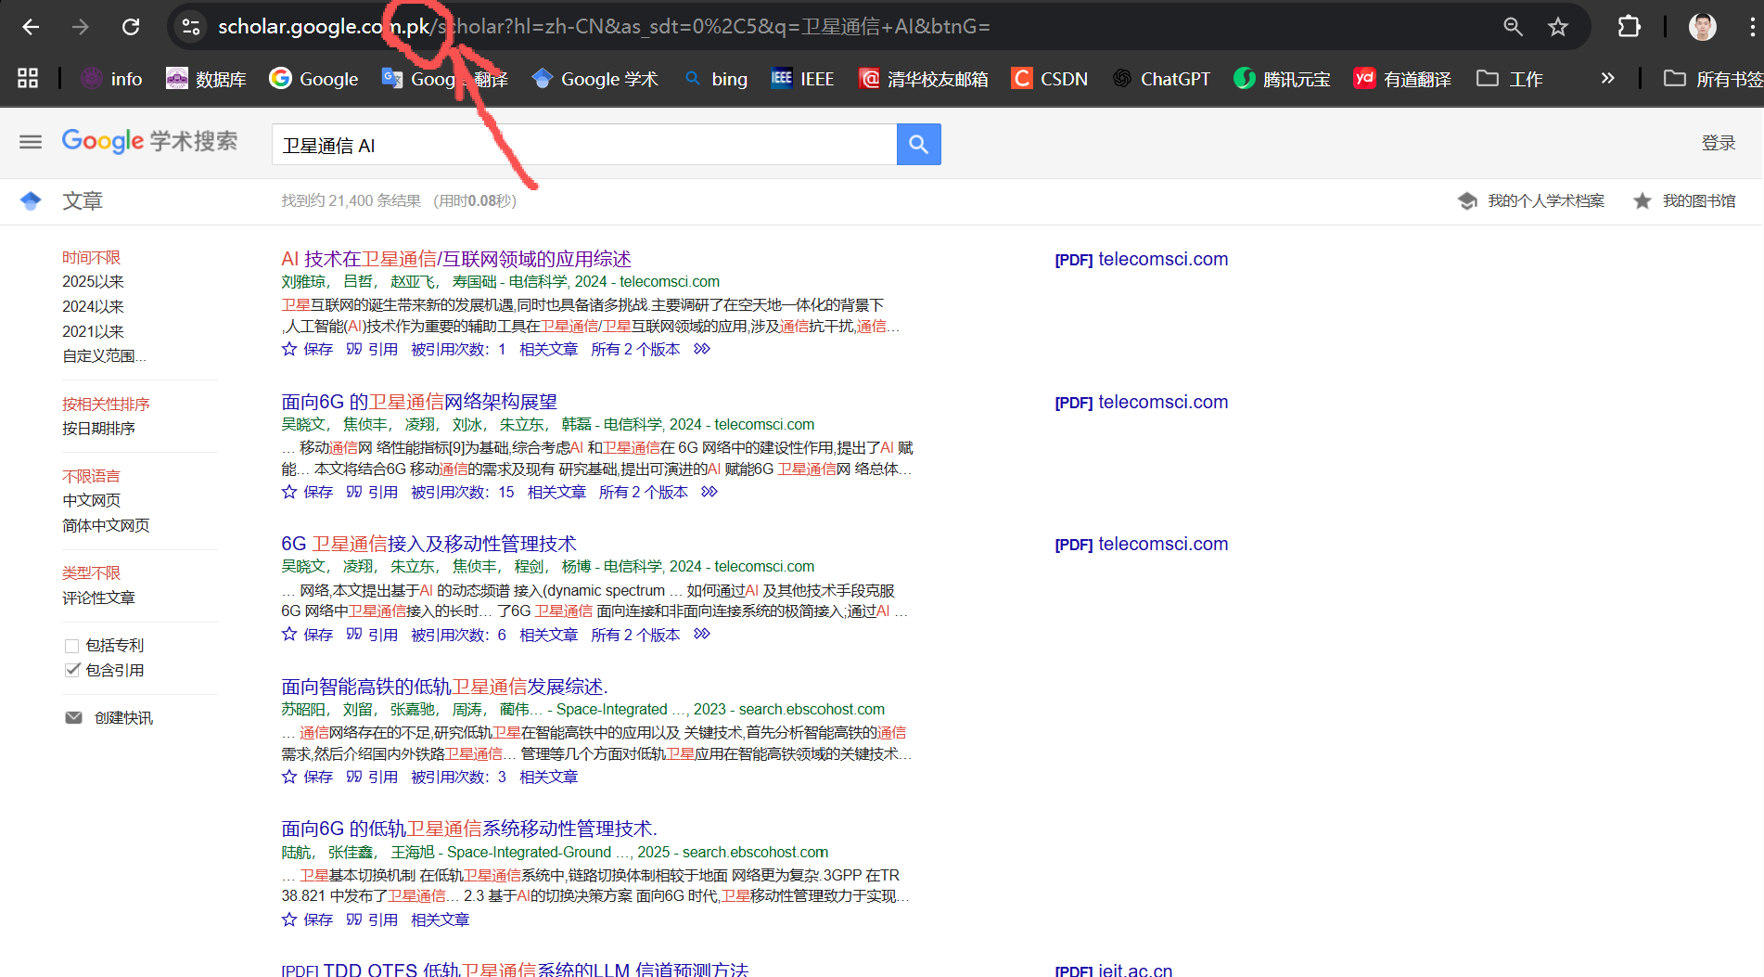Click the blue search button
This screenshot has height=977, width=1764.
click(x=918, y=145)
